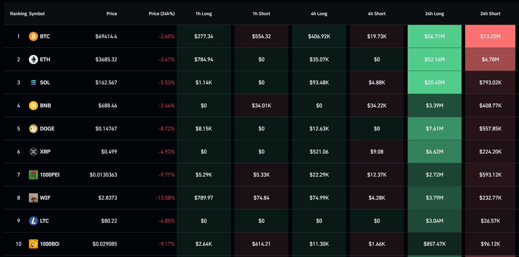Sort by the Ranking column header

pyautogui.click(x=18, y=14)
